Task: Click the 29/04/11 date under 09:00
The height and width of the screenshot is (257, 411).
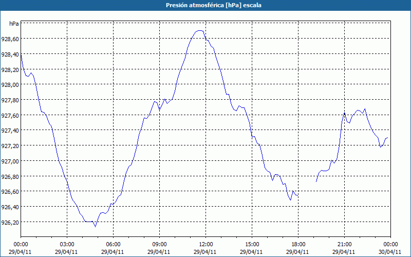Action: point(159,252)
